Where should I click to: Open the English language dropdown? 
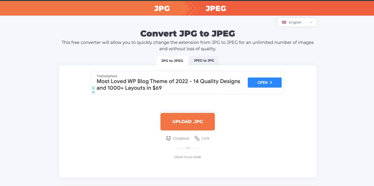pos(295,22)
